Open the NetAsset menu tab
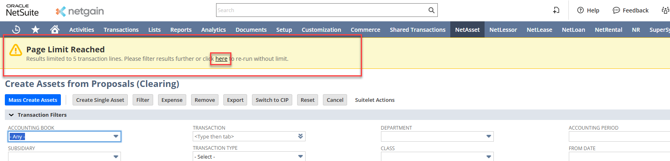670x161 pixels. 467,29
